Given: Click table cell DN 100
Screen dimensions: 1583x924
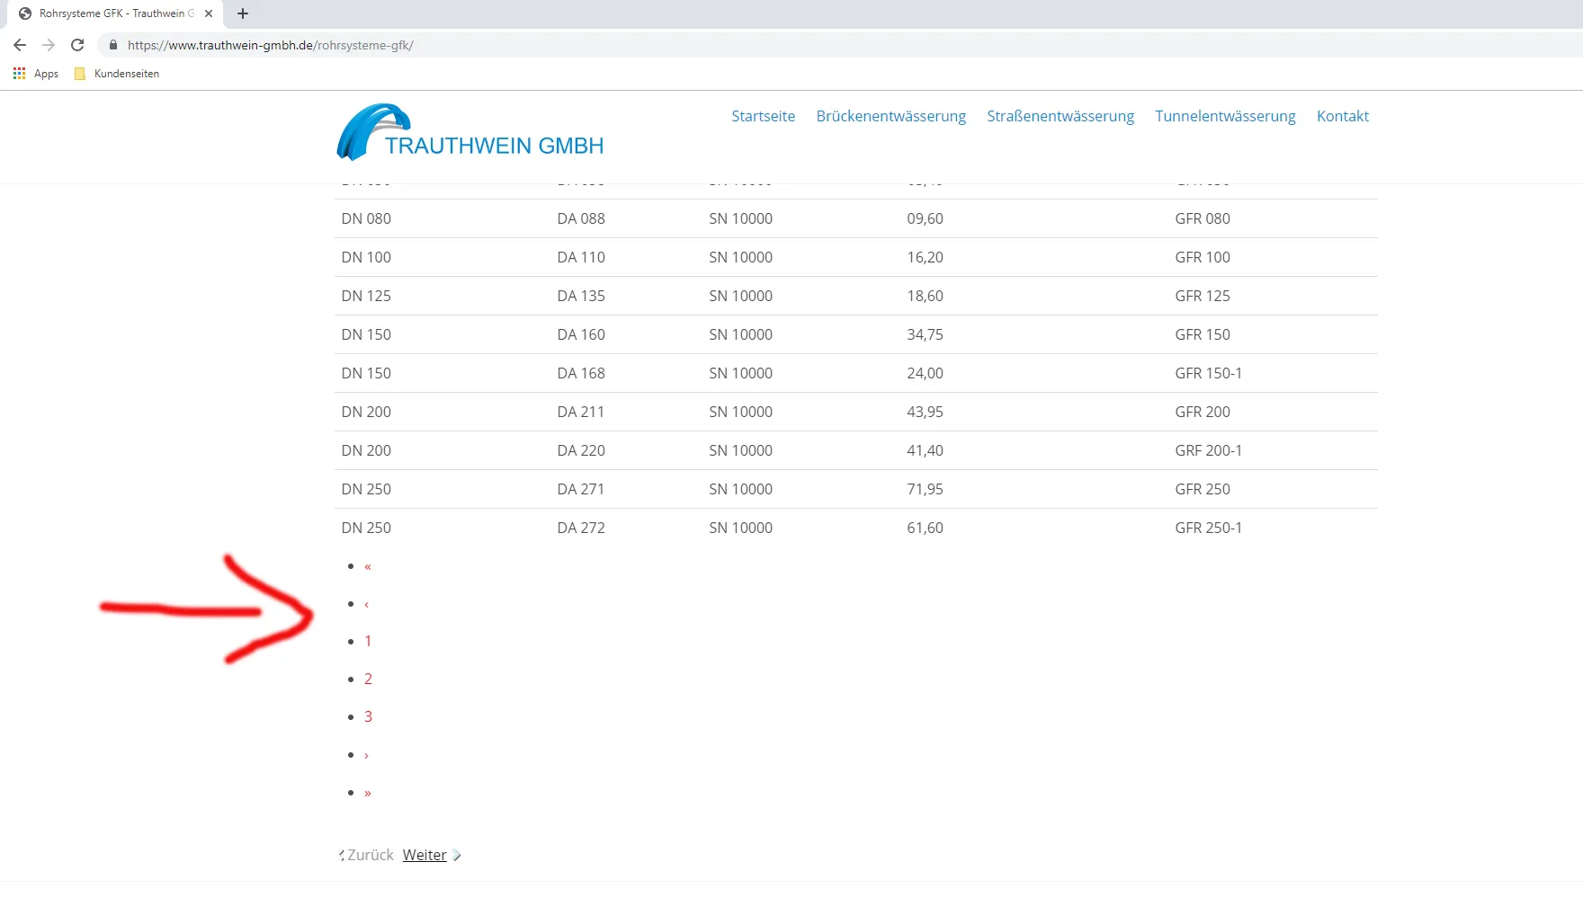Looking at the screenshot, I should click(366, 257).
